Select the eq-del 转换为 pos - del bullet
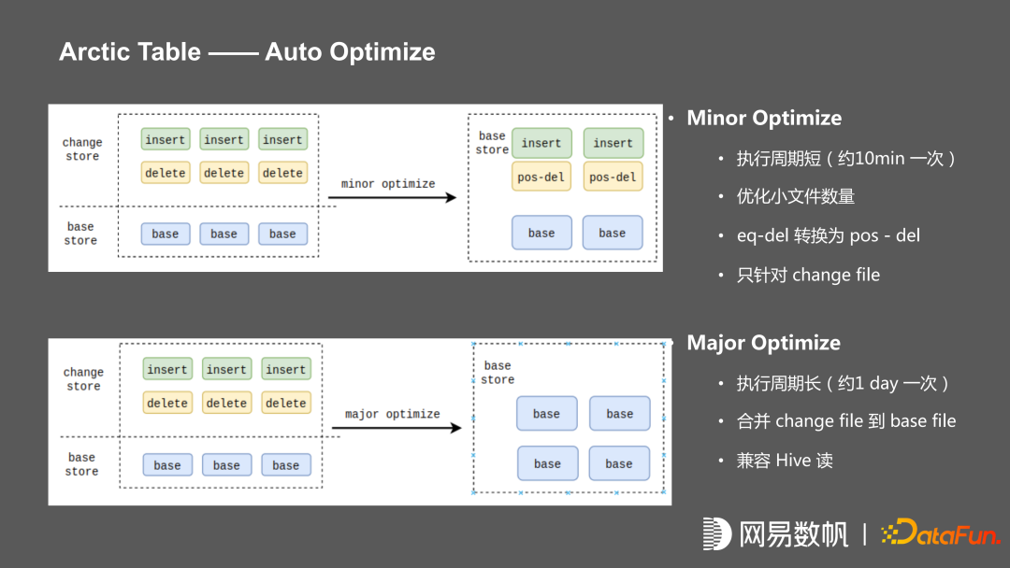The height and width of the screenshot is (568, 1010). [x=828, y=235]
